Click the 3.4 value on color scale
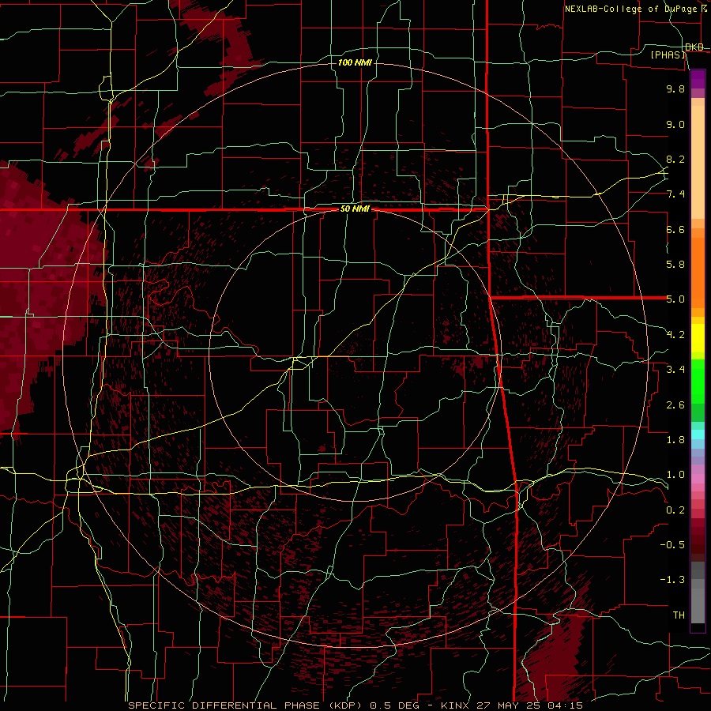Viewport: 711px width, 711px height. (x=675, y=370)
